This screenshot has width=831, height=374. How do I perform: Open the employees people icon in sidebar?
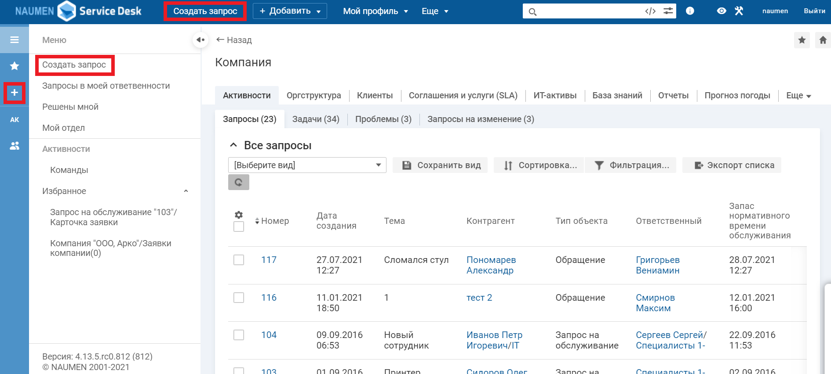tap(15, 146)
